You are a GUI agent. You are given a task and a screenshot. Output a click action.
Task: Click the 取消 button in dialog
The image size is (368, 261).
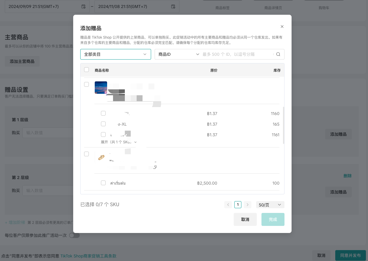245,219
